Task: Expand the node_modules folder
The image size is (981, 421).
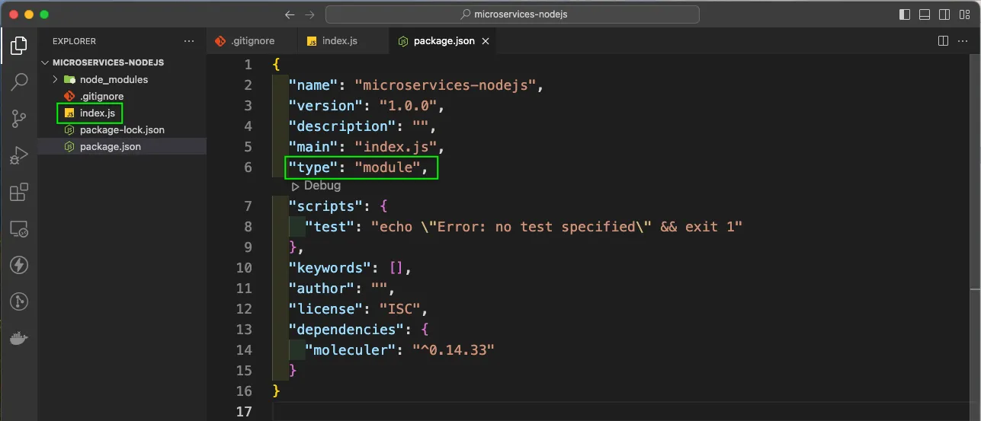Action: 122,79
